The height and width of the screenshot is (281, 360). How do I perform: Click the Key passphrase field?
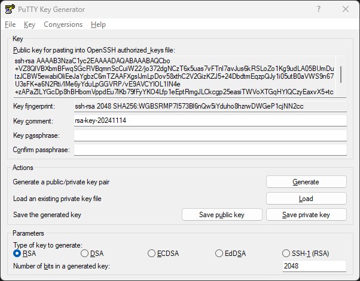[x=210, y=135]
